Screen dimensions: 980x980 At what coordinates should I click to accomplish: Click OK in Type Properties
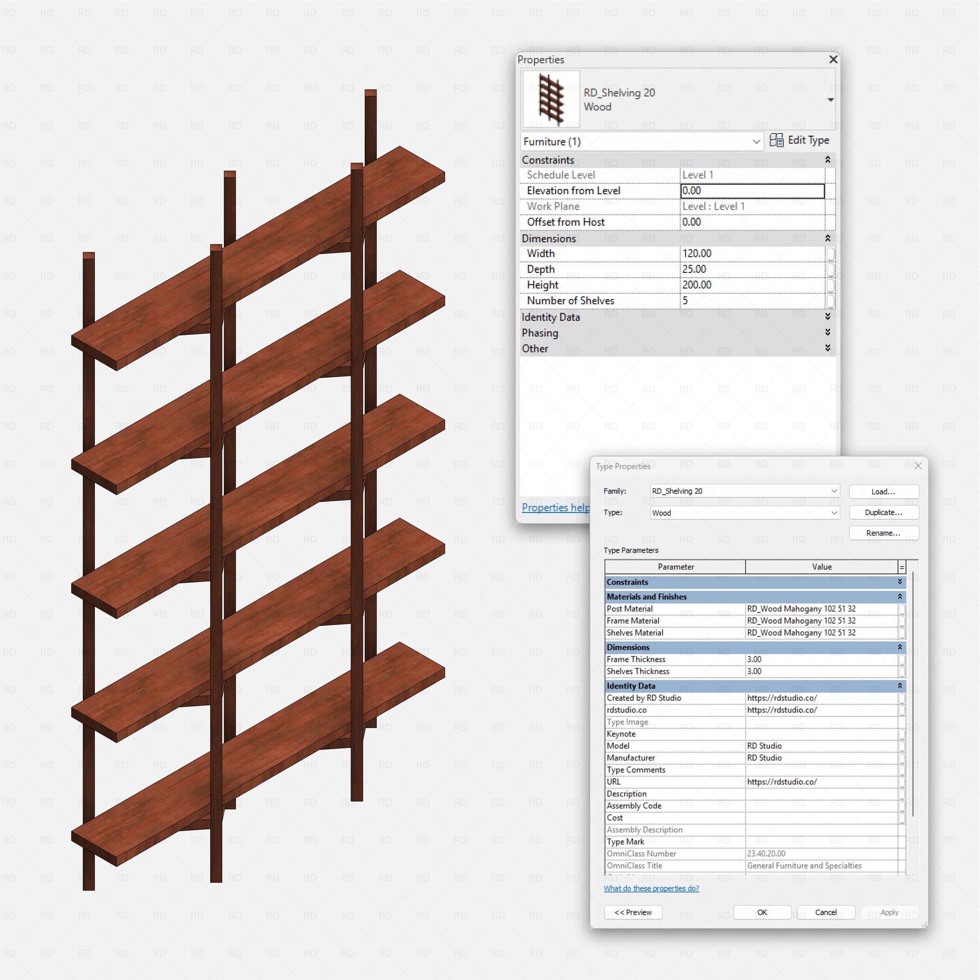click(762, 912)
